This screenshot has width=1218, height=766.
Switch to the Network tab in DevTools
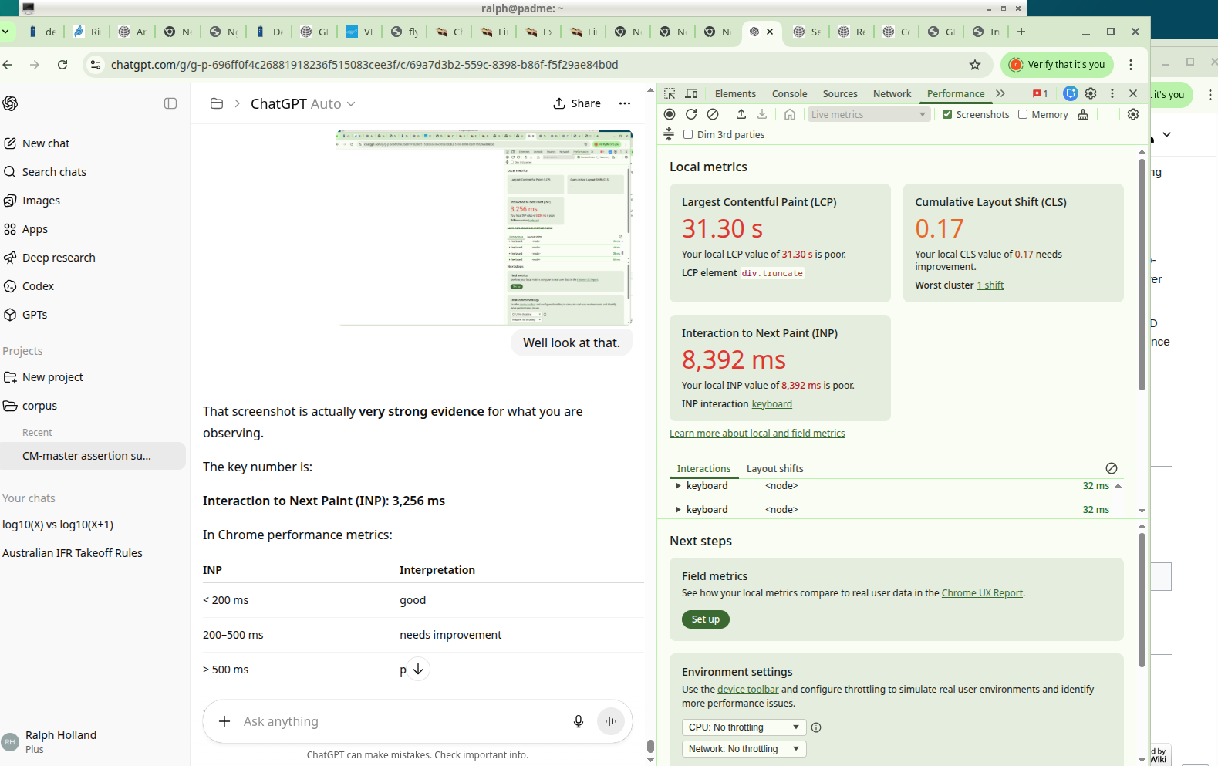(x=892, y=93)
